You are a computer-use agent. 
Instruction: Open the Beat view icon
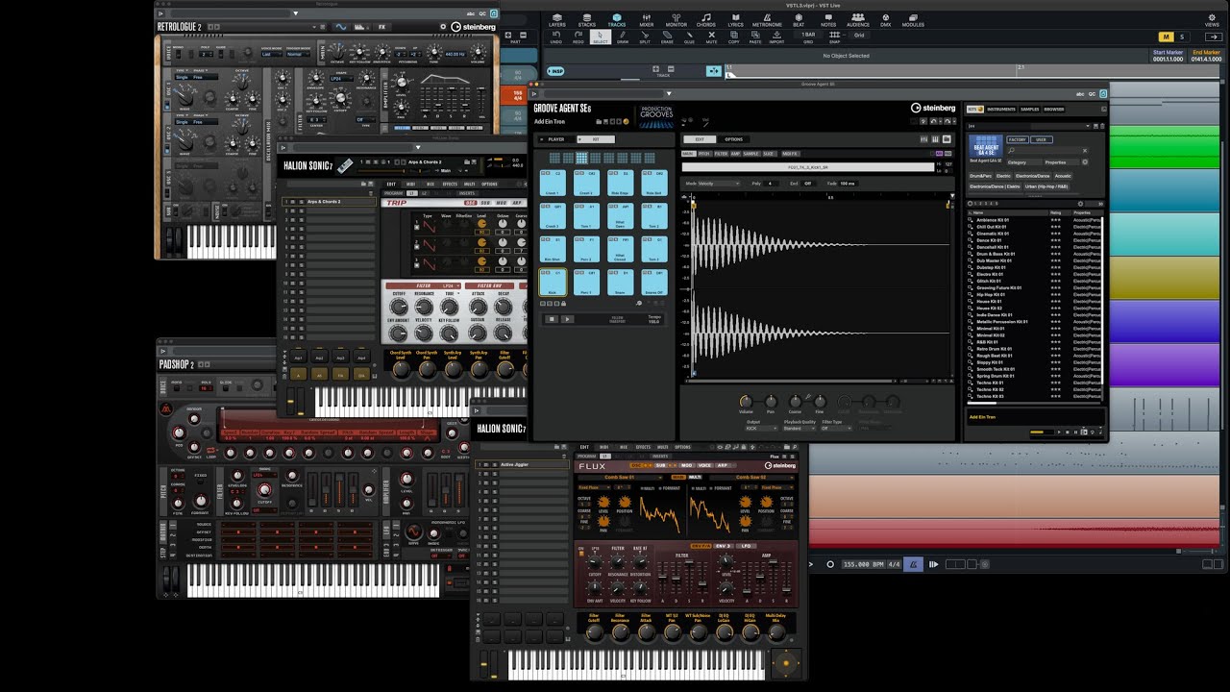[x=799, y=19]
